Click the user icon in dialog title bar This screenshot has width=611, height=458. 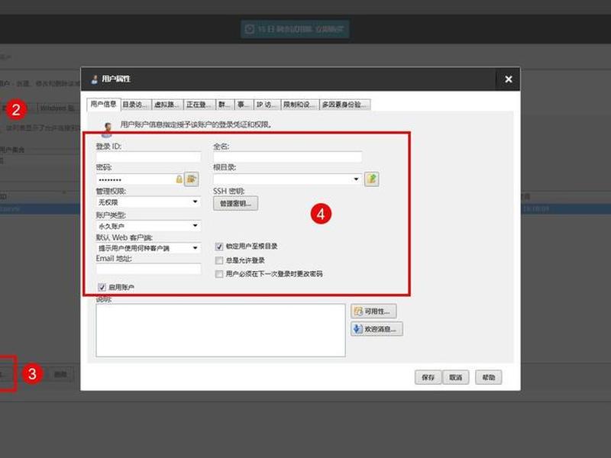click(x=94, y=79)
